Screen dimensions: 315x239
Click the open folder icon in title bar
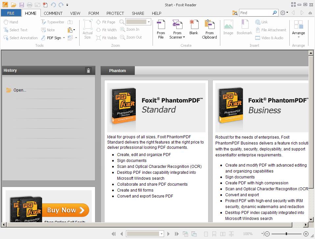13,5
